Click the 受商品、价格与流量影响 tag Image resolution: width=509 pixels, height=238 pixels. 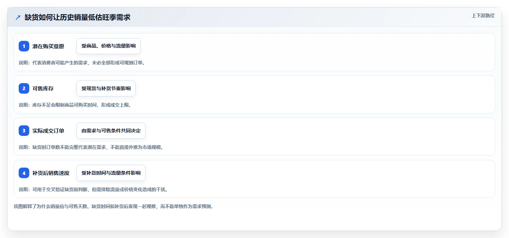click(109, 46)
